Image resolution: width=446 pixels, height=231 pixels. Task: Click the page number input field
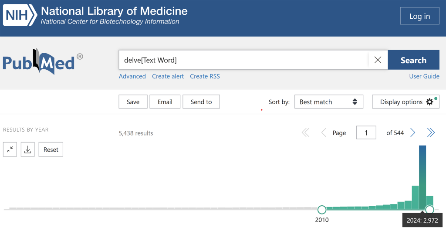coord(366,133)
